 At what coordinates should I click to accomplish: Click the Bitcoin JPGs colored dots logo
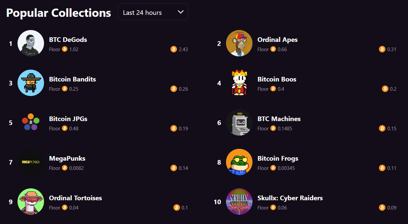click(x=31, y=122)
